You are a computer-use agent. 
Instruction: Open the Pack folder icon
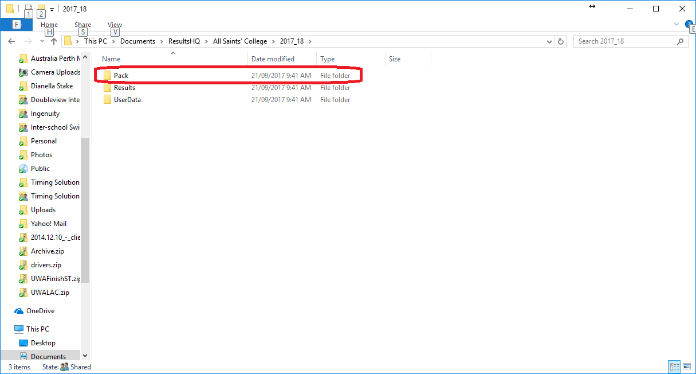click(107, 76)
